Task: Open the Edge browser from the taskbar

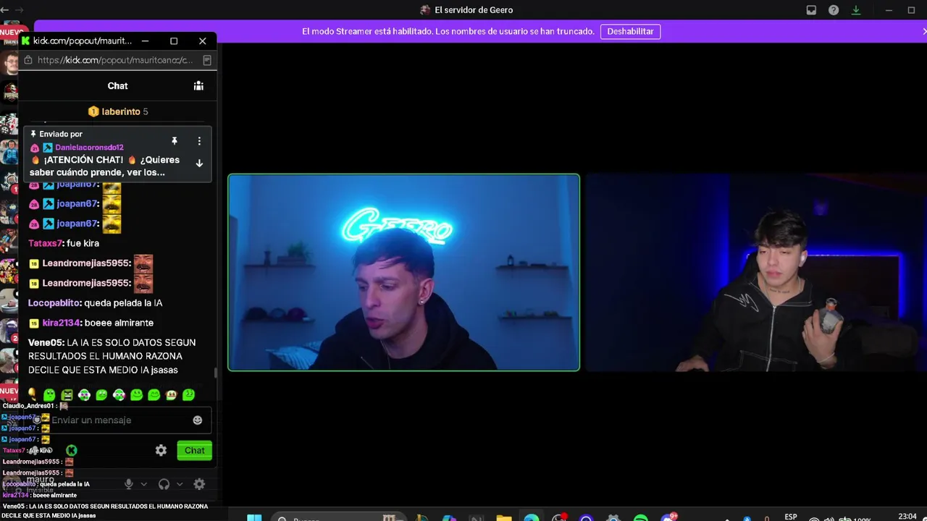Action: pyautogui.click(x=532, y=517)
